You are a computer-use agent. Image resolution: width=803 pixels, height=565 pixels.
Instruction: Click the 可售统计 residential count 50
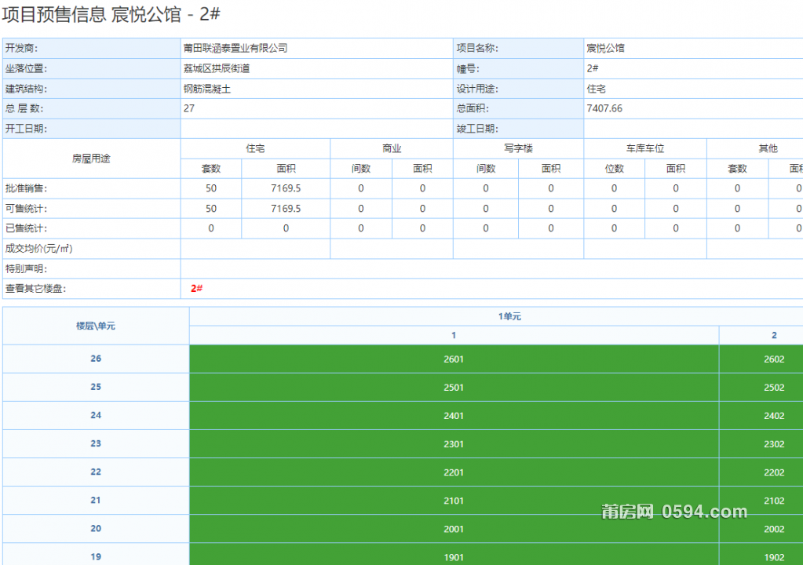pos(211,209)
